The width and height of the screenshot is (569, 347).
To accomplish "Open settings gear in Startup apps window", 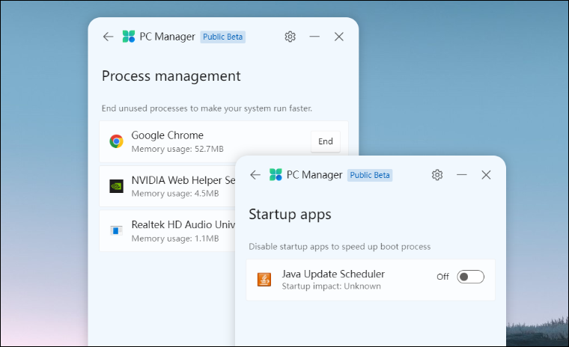I will pyautogui.click(x=437, y=175).
